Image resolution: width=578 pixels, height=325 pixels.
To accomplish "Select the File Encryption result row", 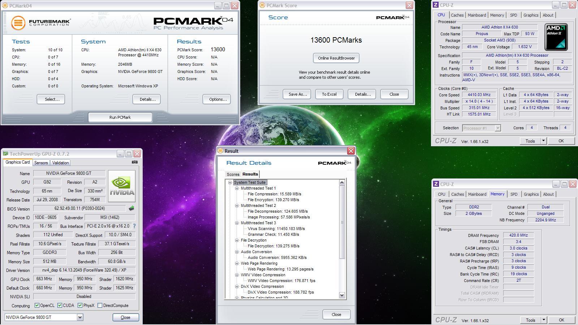I will click(273, 200).
